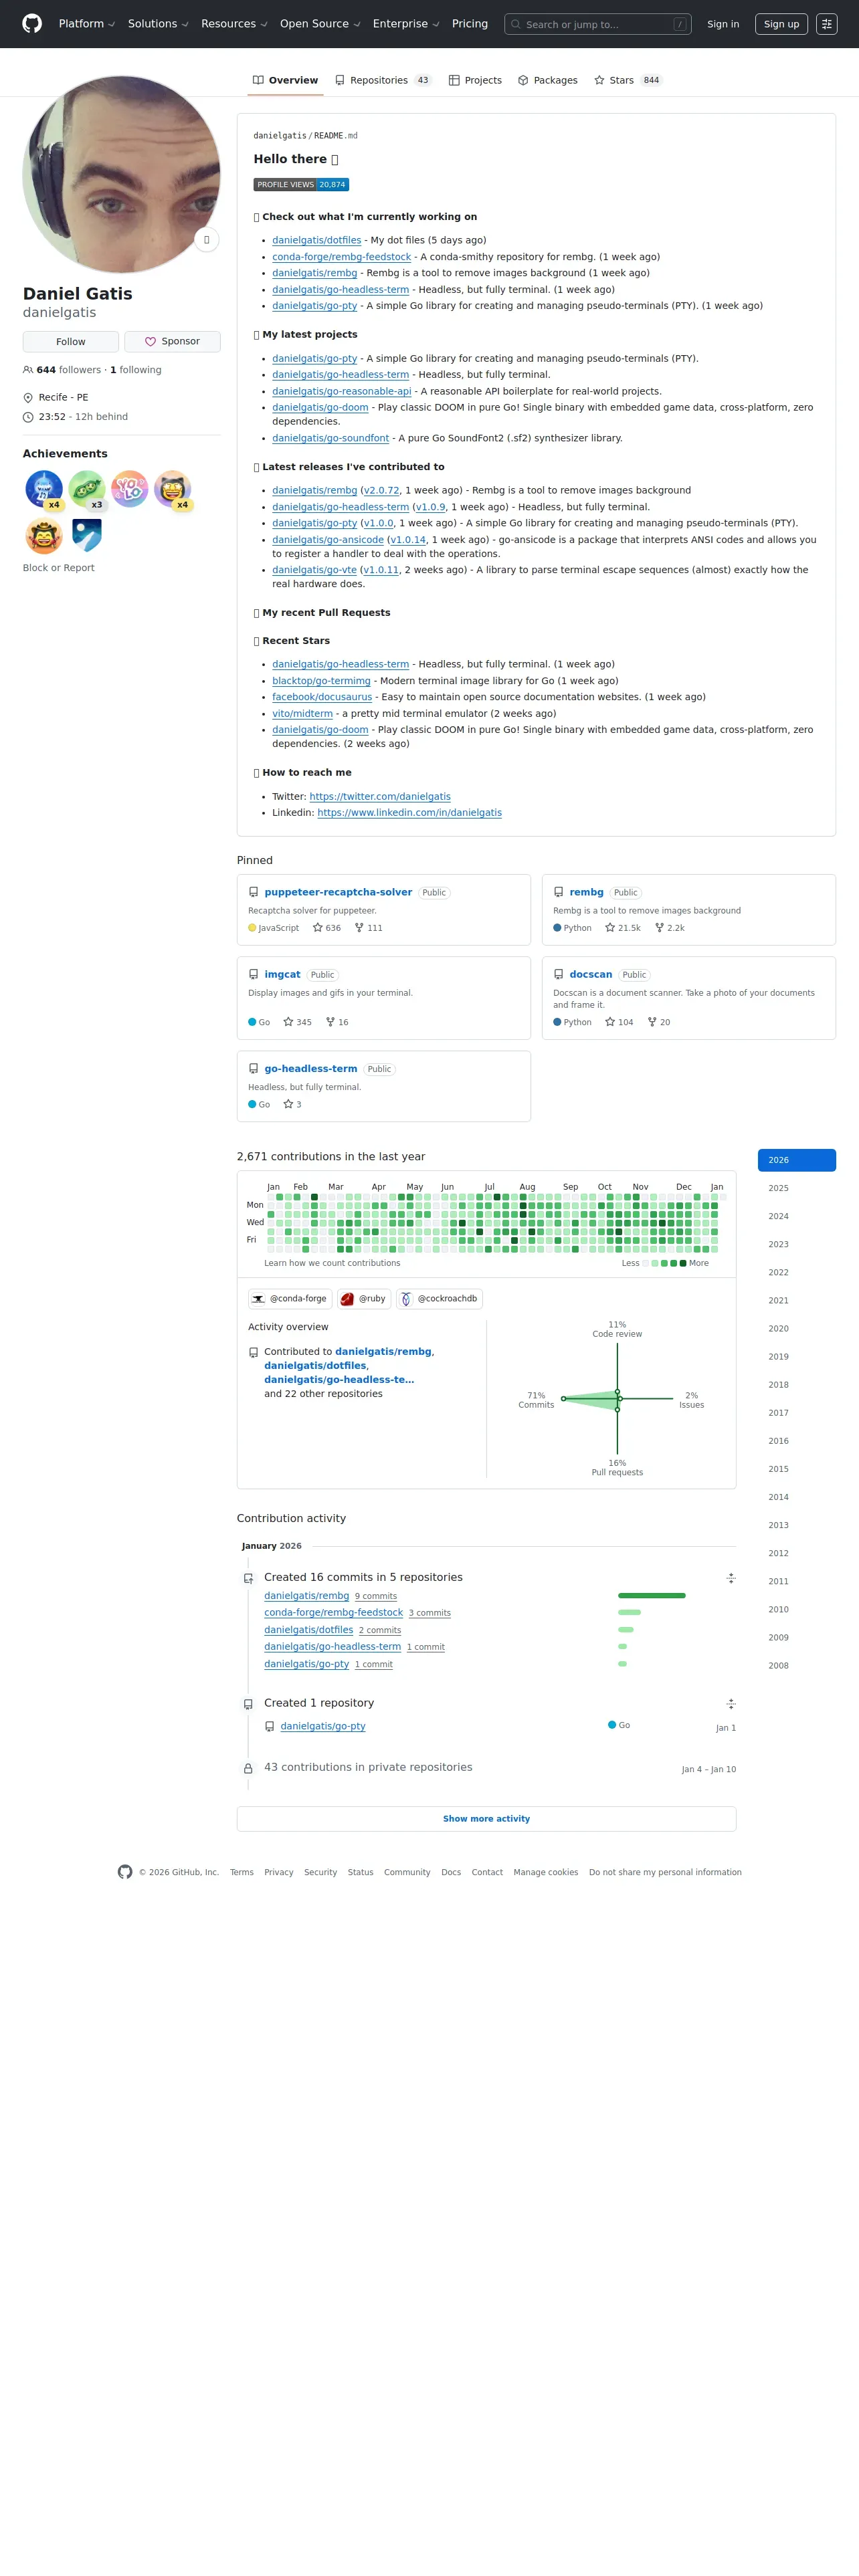Screen dimensions: 859x2576
Task: Open the GitHub home logo in the header
Action: tap(32, 24)
